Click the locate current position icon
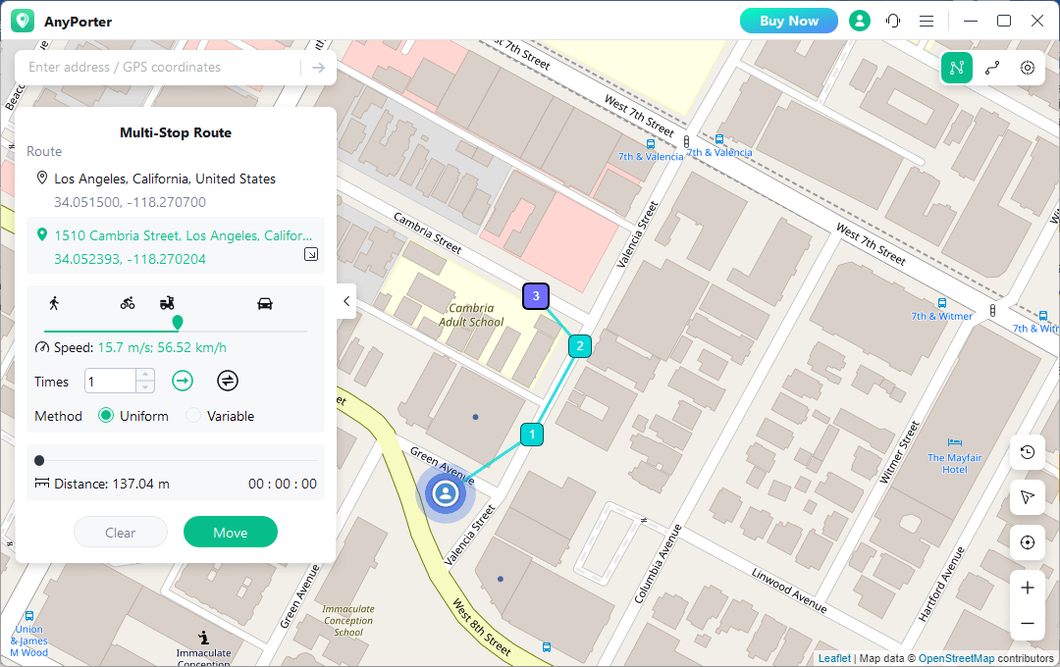The height and width of the screenshot is (667, 1060). tap(1028, 542)
